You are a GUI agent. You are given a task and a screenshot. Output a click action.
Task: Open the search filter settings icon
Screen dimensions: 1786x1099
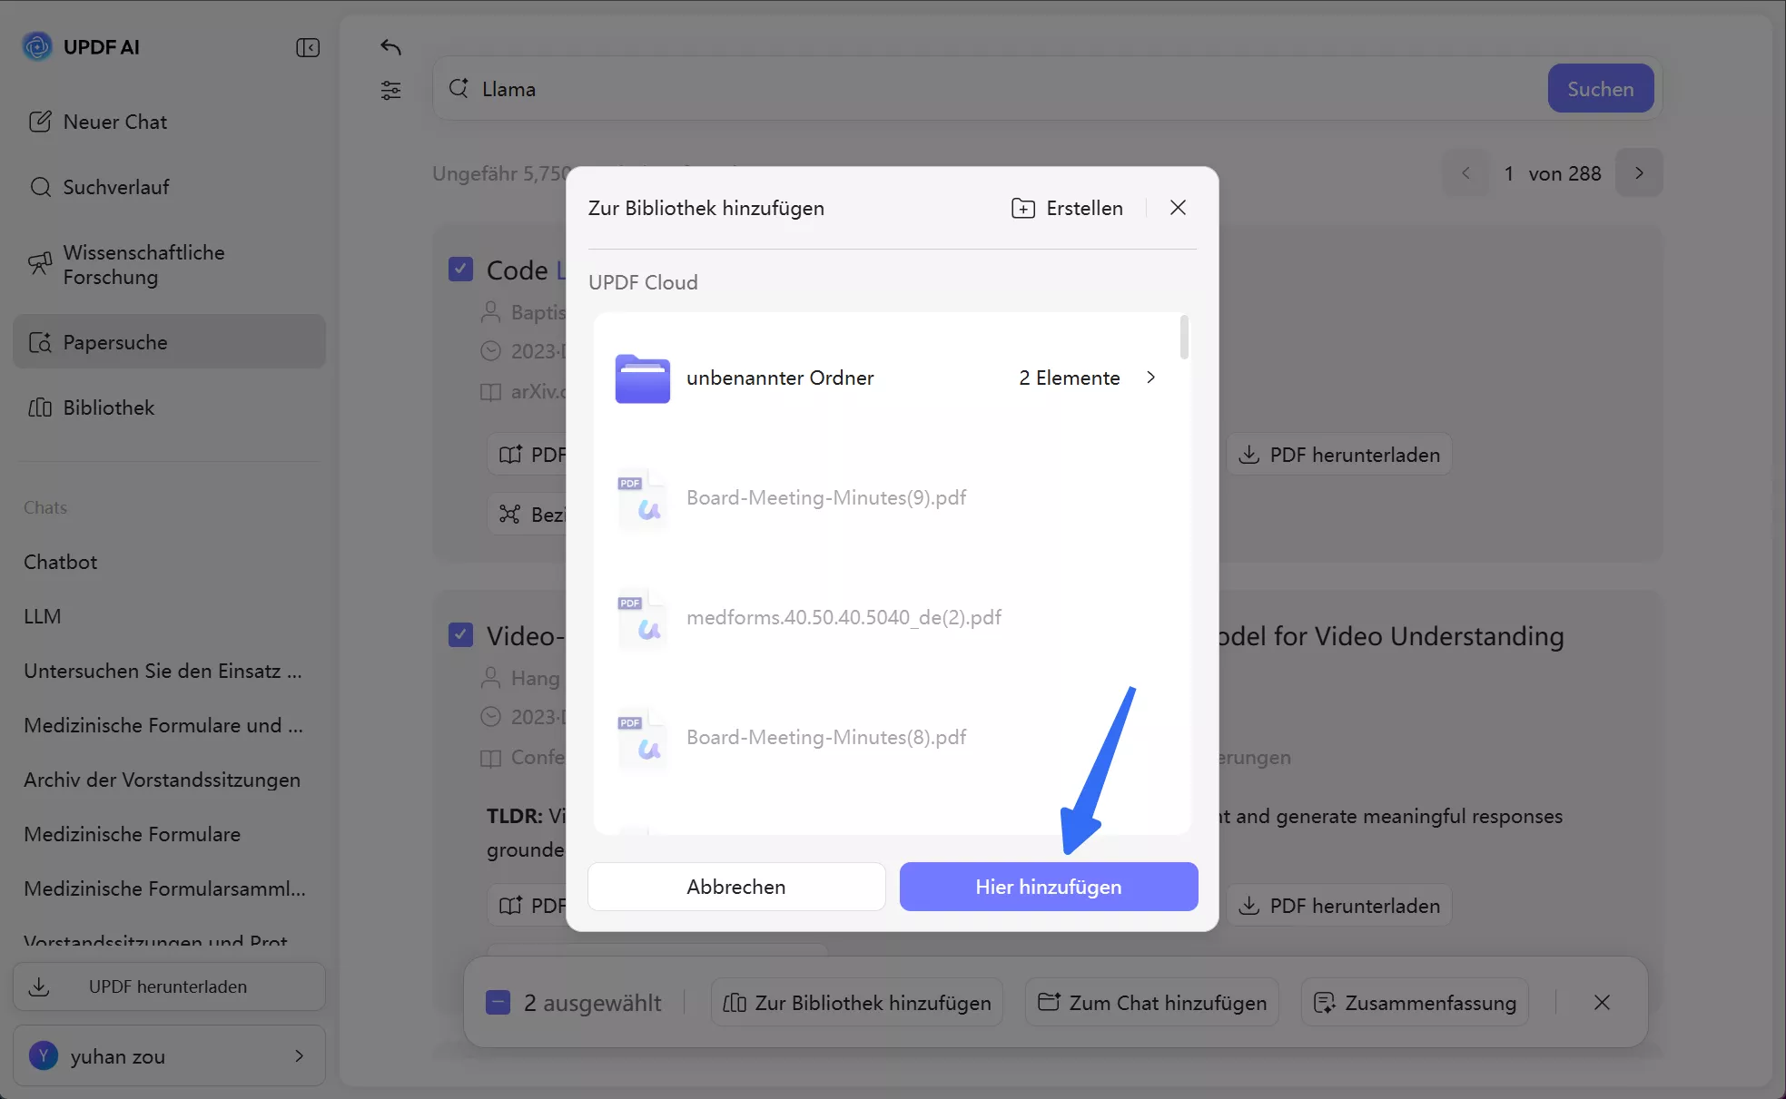(x=390, y=90)
